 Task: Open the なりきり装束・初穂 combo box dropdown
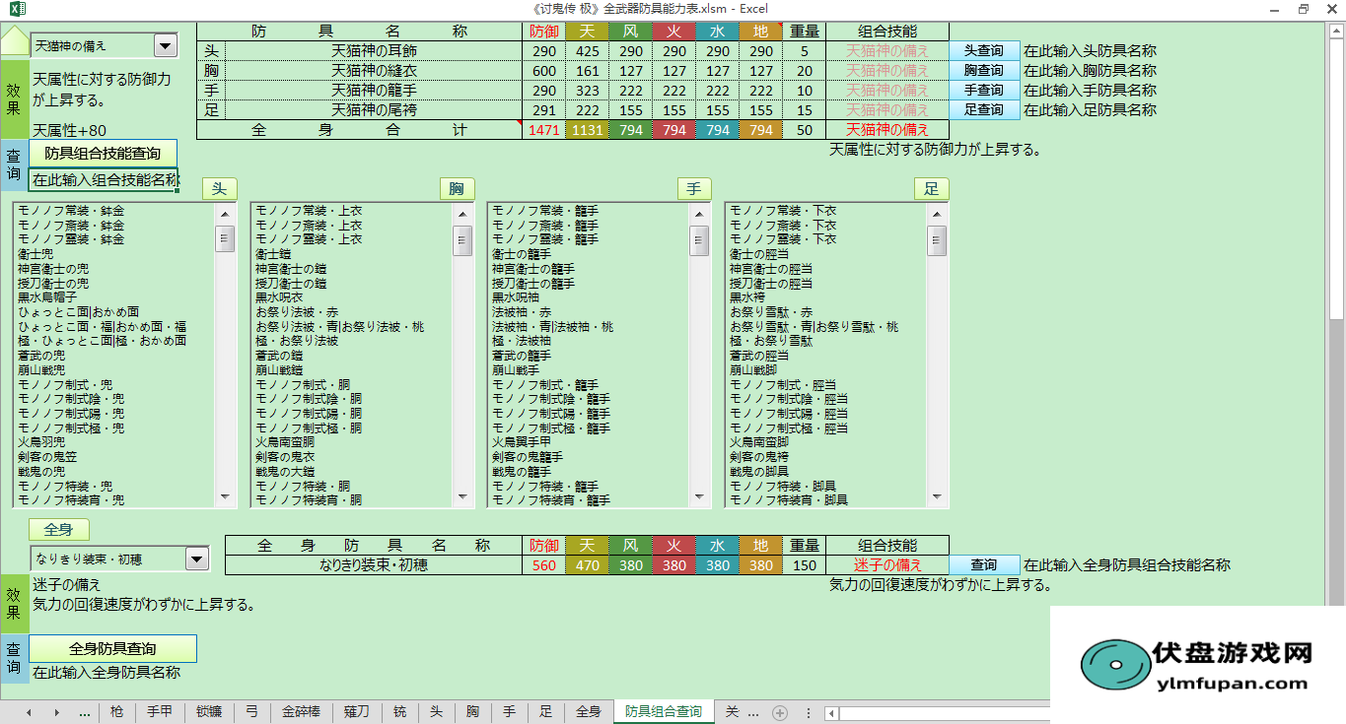tap(197, 559)
